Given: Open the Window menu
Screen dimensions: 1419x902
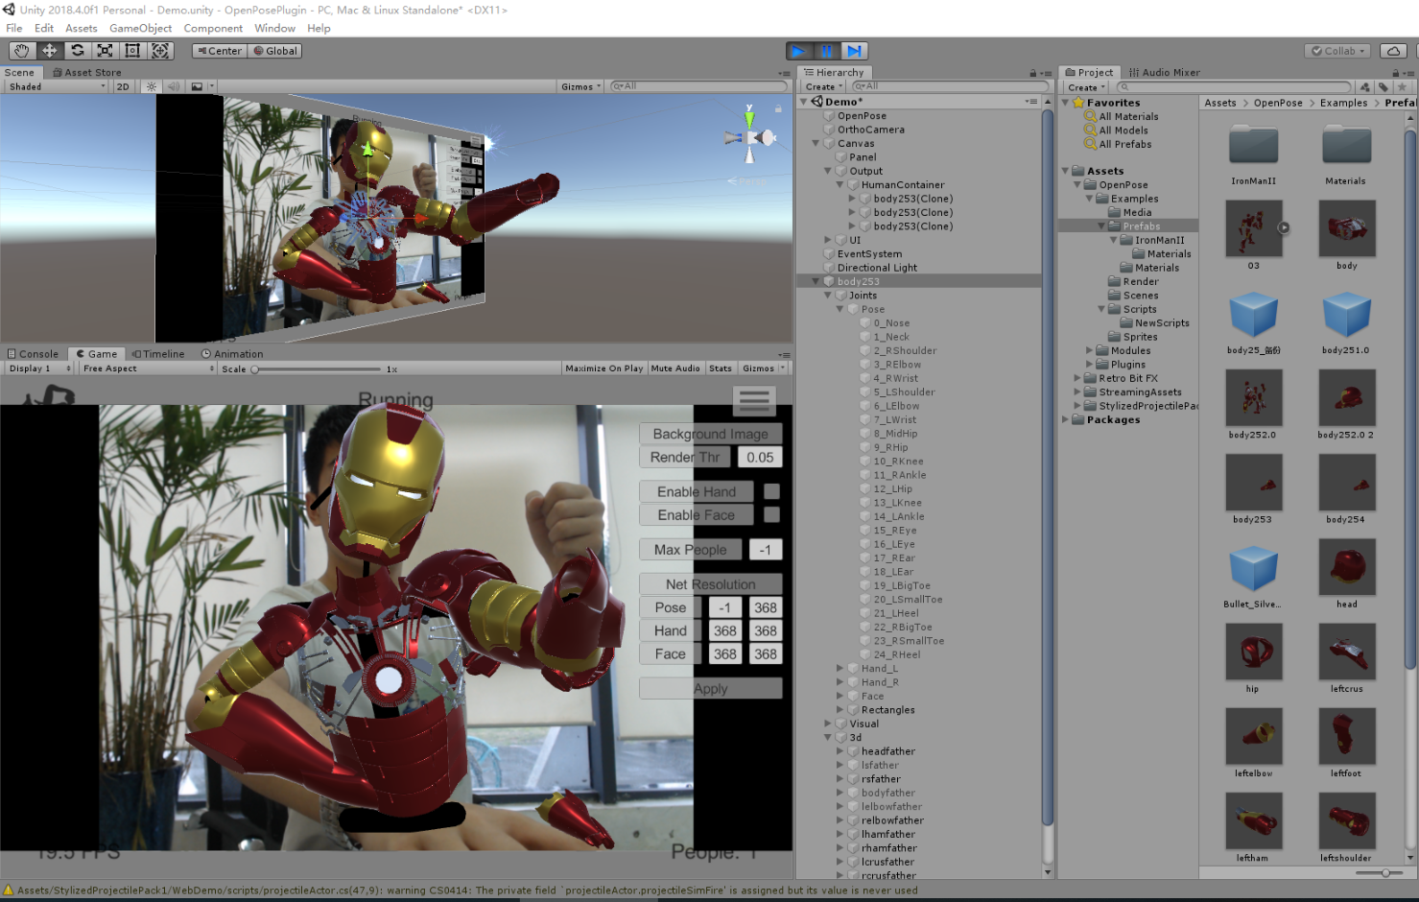Looking at the screenshot, I should click(274, 28).
